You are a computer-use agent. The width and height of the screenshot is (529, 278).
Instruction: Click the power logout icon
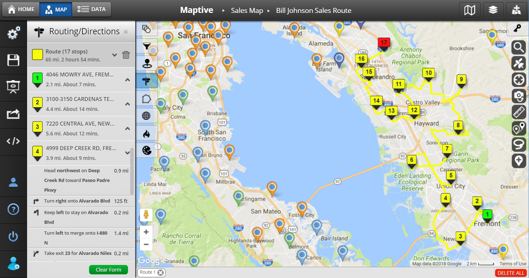[x=13, y=236]
